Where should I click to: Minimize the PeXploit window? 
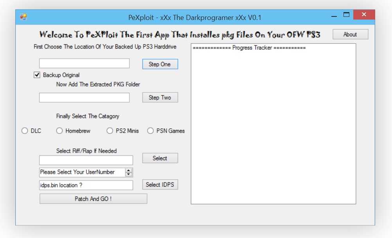(334, 16)
